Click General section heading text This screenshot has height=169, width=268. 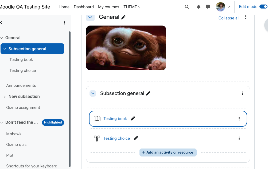109,17
